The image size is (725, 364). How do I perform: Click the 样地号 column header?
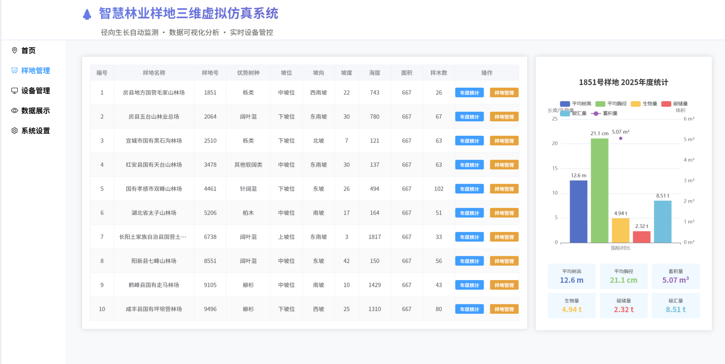[x=210, y=73]
